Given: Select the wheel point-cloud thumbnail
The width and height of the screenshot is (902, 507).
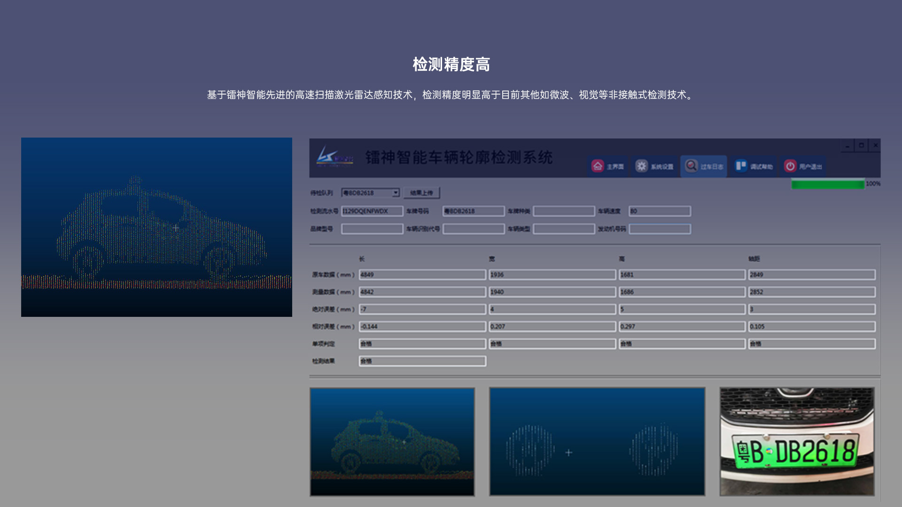Looking at the screenshot, I should pyautogui.click(x=597, y=441).
